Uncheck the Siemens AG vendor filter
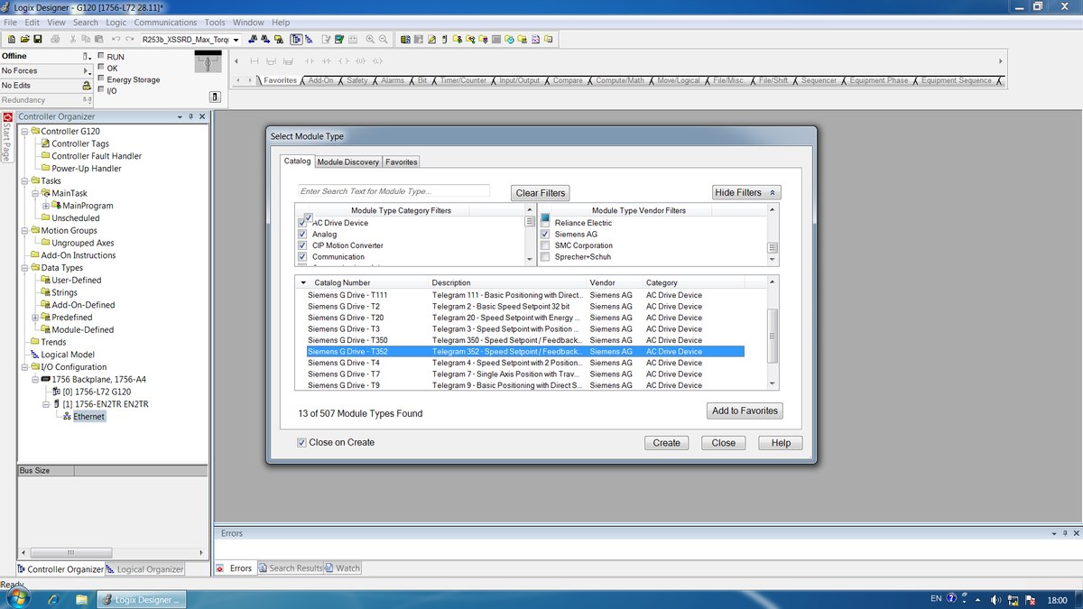Screen dimensions: 1083x609 [x=545, y=235]
